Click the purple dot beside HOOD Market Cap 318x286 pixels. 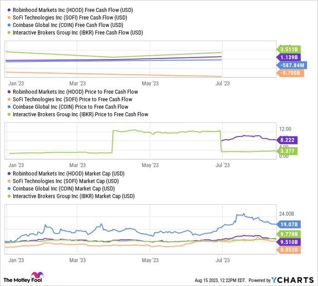click(x=9, y=174)
